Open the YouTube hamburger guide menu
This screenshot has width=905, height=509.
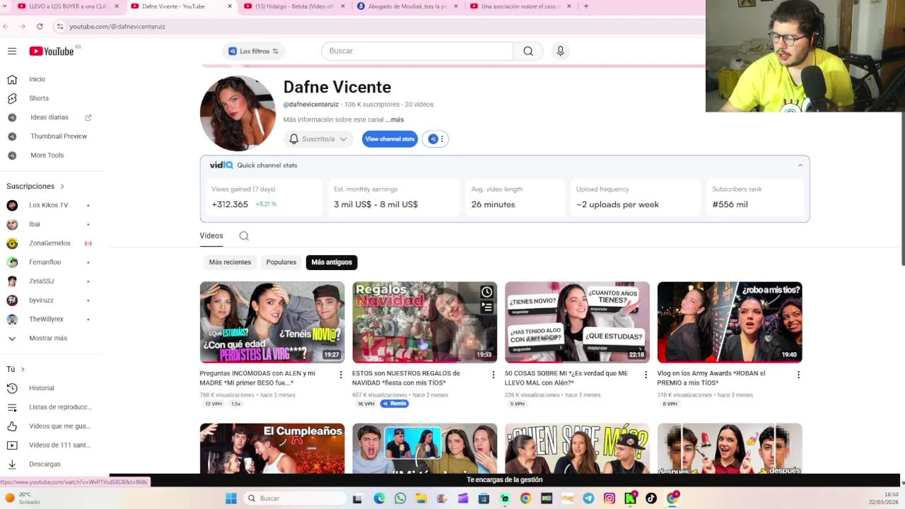[x=12, y=51]
